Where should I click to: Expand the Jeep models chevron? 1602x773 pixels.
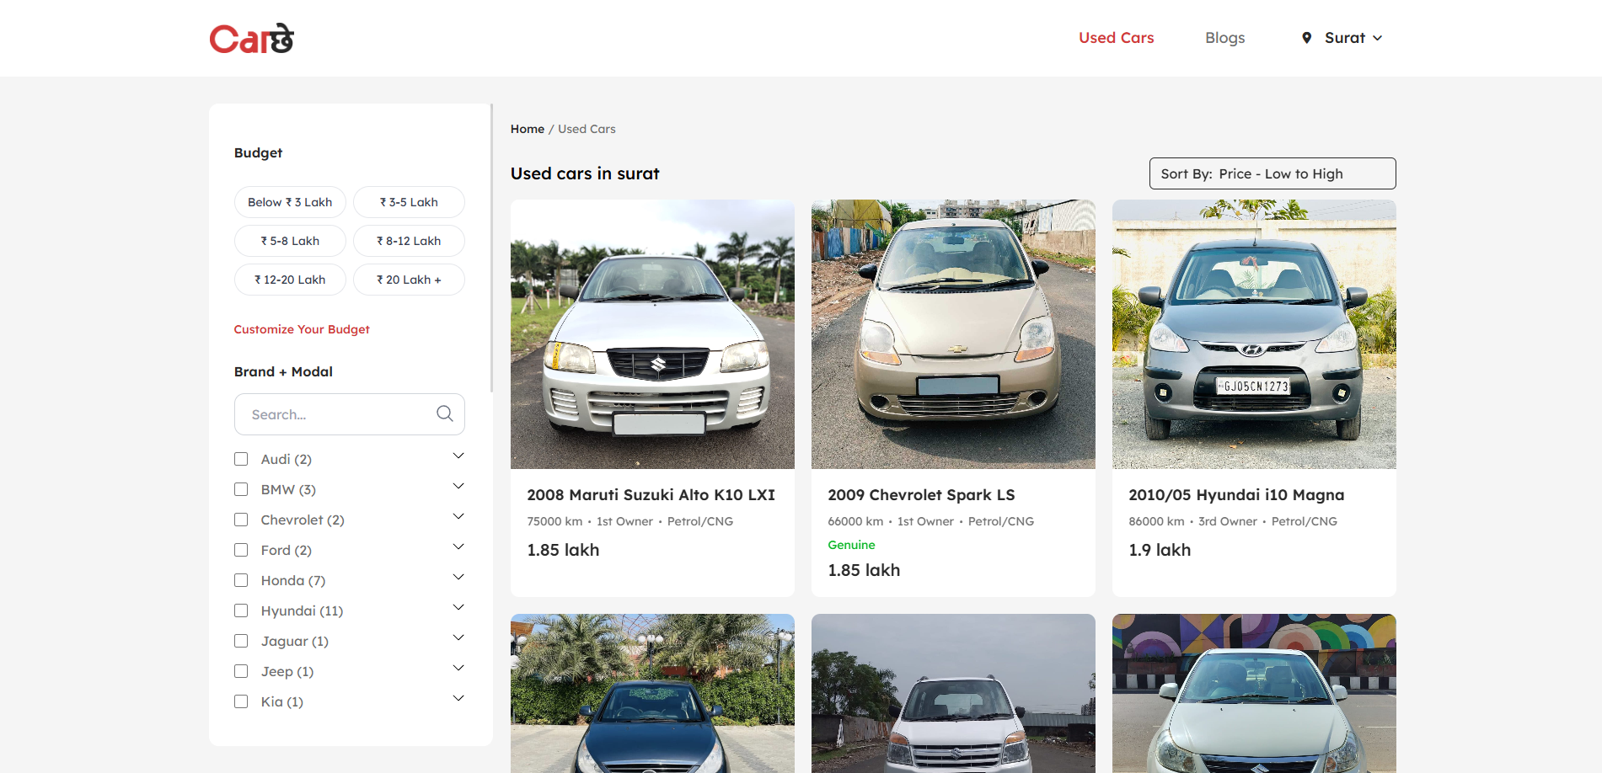pyautogui.click(x=458, y=668)
